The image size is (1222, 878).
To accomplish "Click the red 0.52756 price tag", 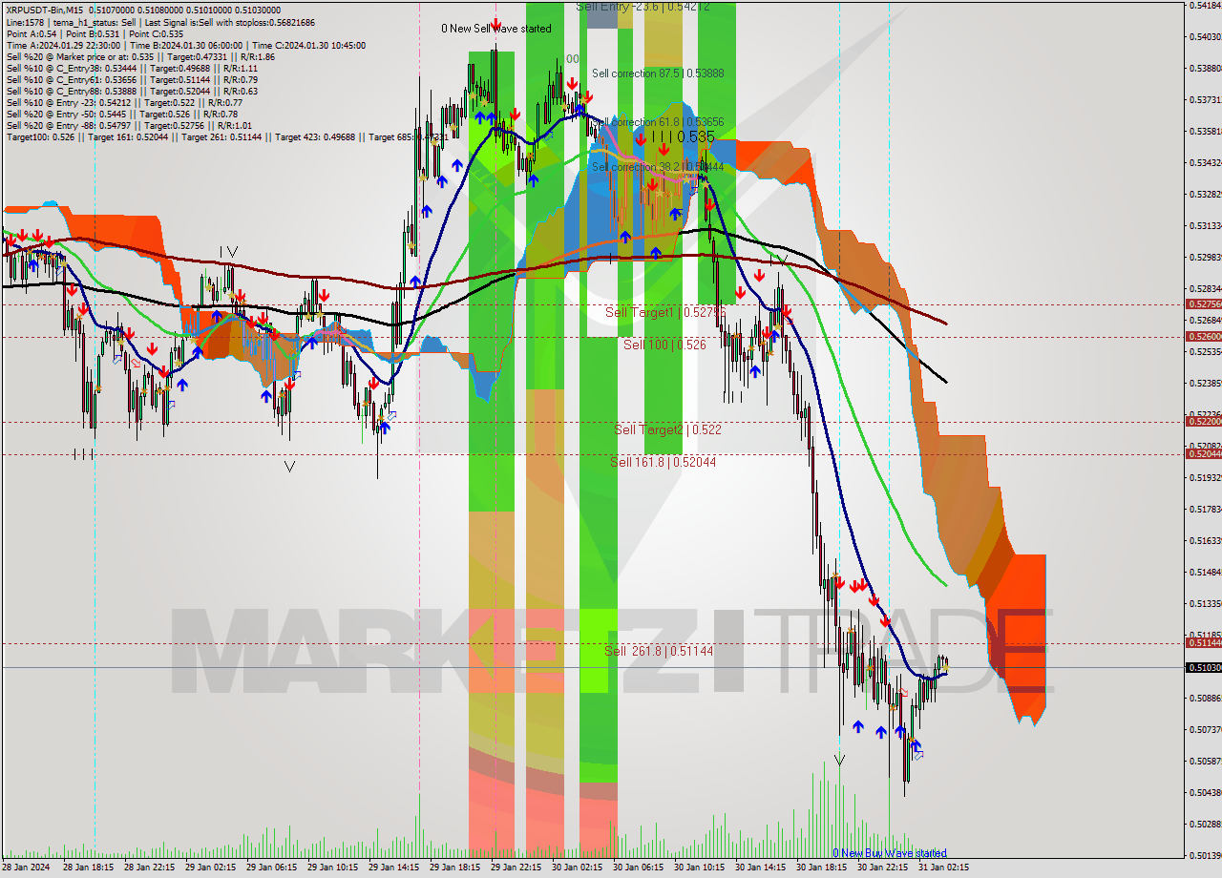I will coord(1203,304).
